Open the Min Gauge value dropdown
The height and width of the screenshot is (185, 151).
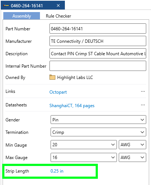[84, 145]
